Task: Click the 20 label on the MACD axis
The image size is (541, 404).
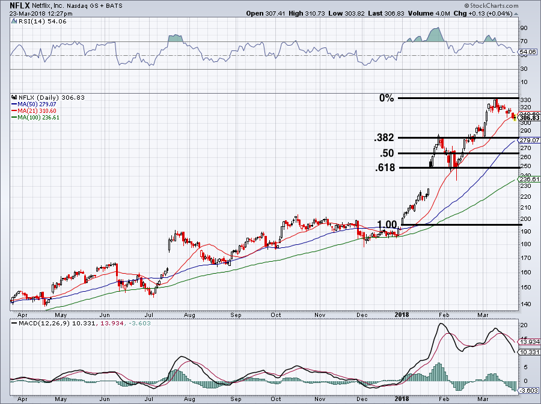Action: click(524, 325)
